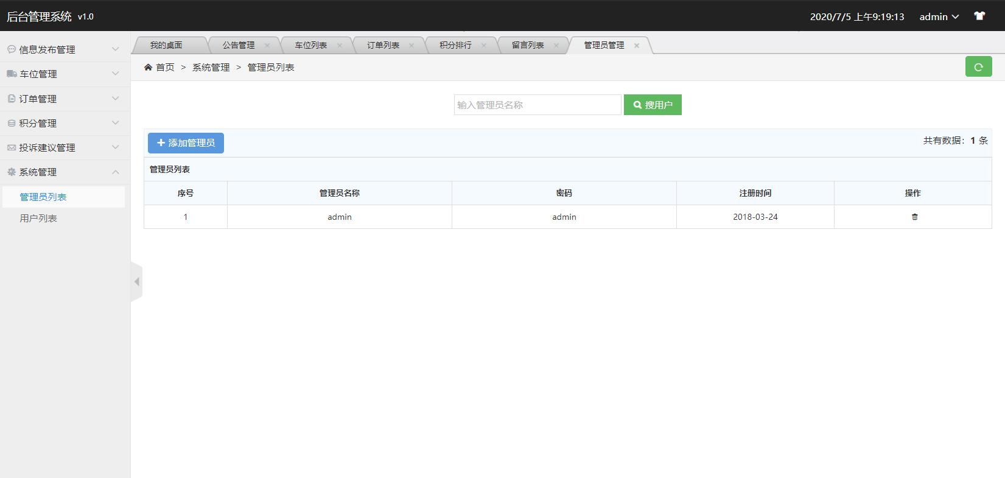Open 用户列表 in the sidebar
This screenshot has height=478, width=1005.
click(38, 218)
